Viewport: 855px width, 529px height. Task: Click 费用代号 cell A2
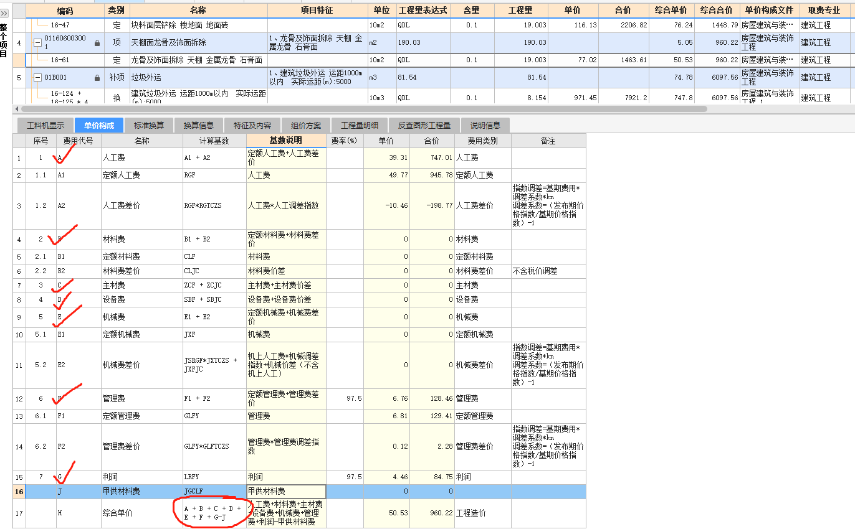[x=79, y=205]
